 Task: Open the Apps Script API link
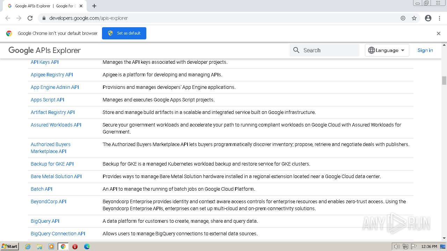[x=47, y=100]
